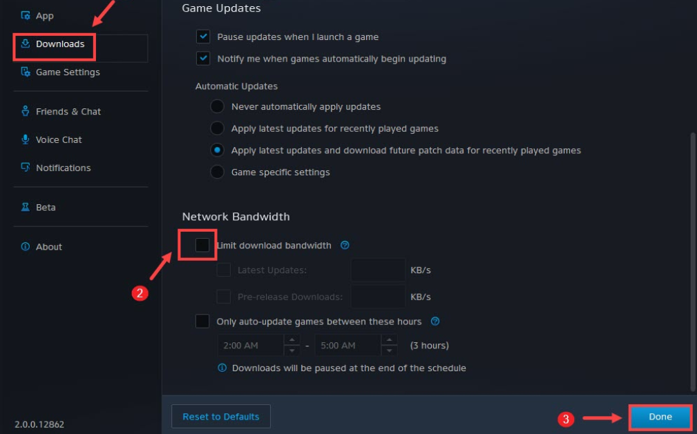Open the Notifications speech bubble icon
Image resolution: width=697 pixels, height=434 pixels.
(26, 168)
